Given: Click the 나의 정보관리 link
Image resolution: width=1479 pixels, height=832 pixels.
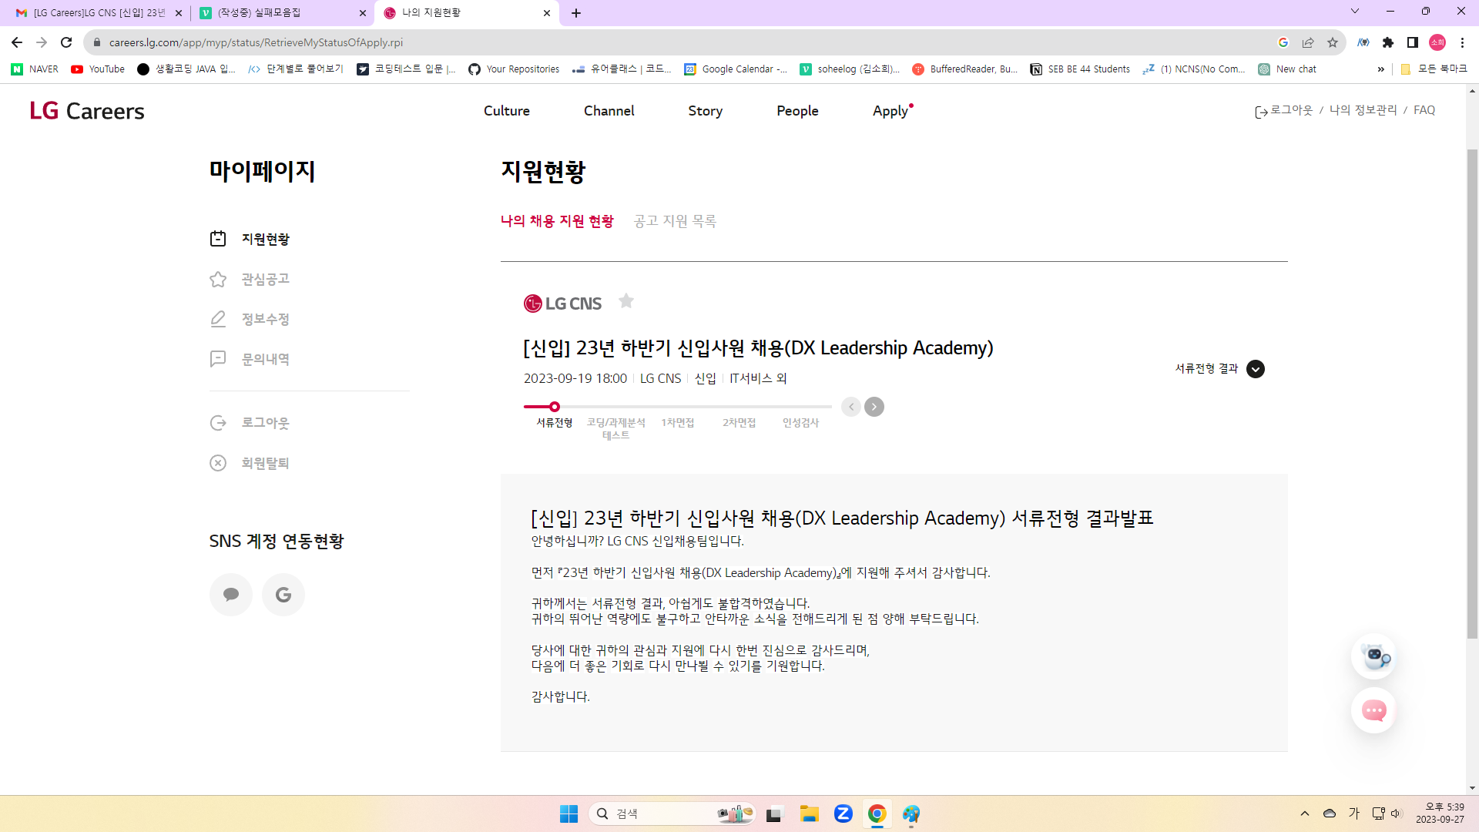Looking at the screenshot, I should point(1363,110).
